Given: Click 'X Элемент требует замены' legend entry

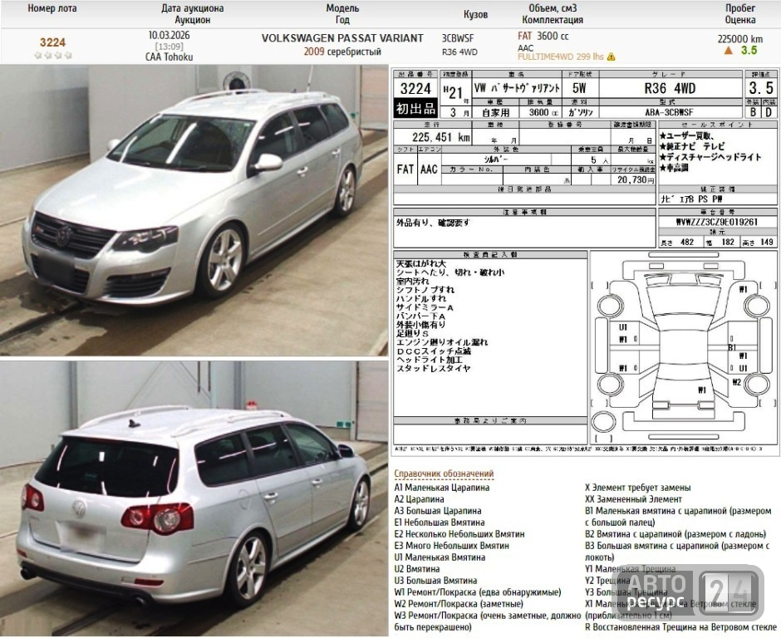Looking at the screenshot, I should [x=637, y=488].
